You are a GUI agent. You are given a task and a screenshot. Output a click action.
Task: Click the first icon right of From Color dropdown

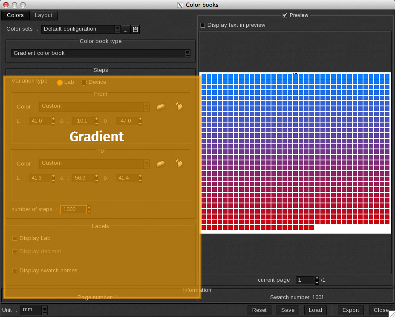tap(161, 107)
